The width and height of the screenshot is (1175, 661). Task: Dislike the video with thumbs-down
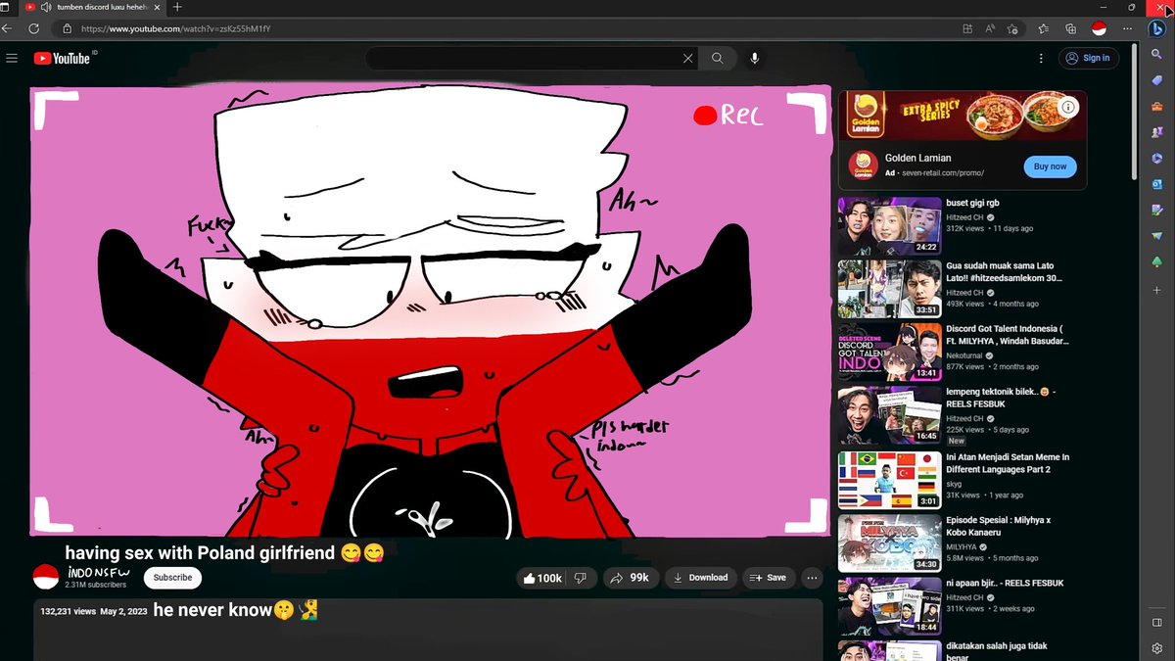tap(581, 578)
